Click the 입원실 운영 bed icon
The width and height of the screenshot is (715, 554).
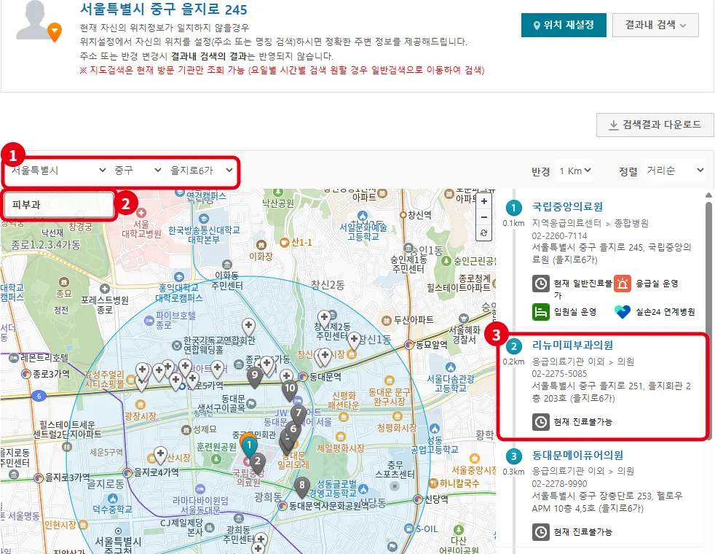click(540, 312)
